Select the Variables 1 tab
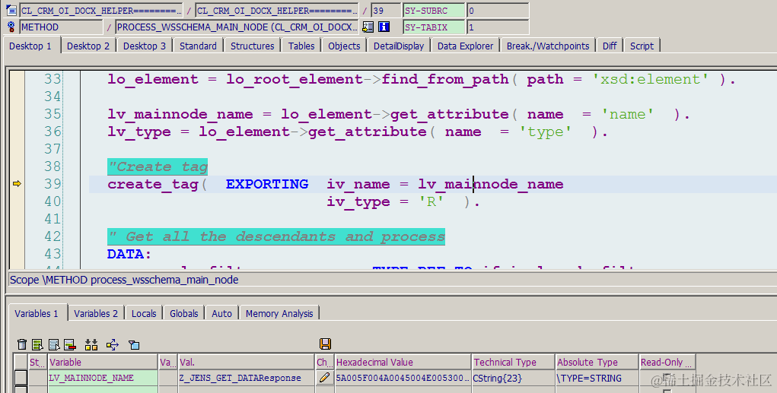 [37, 313]
